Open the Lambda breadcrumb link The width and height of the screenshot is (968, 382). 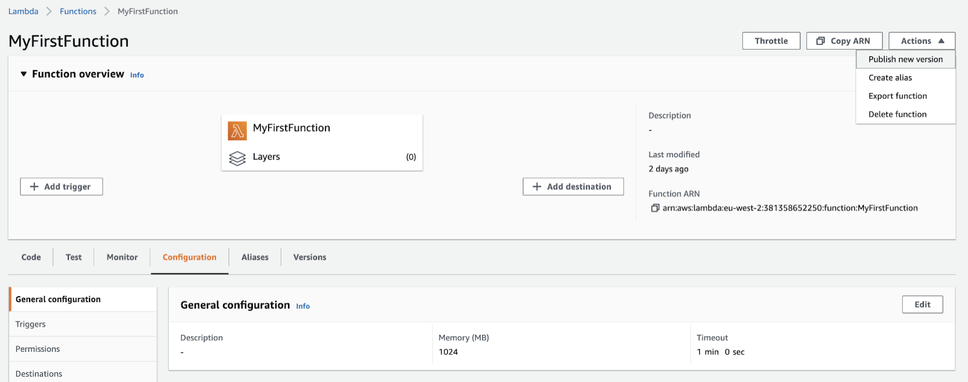point(23,11)
